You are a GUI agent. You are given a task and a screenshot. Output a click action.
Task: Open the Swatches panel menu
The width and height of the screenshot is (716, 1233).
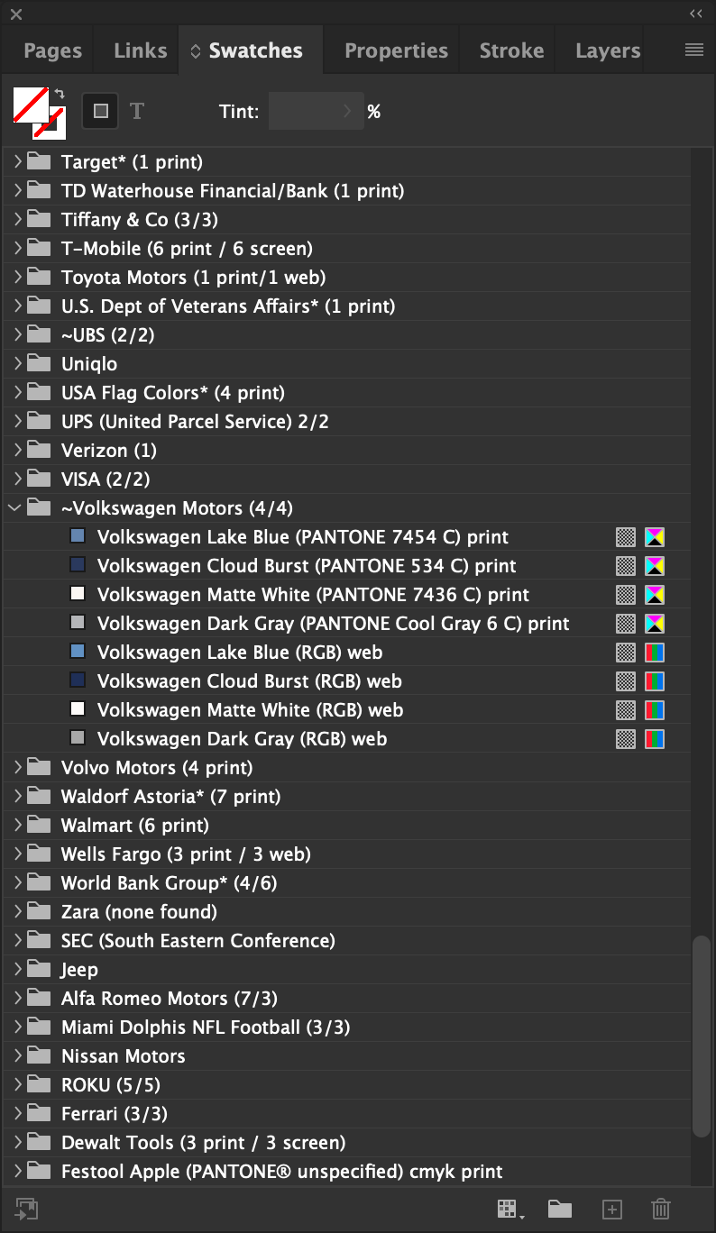[694, 50]
